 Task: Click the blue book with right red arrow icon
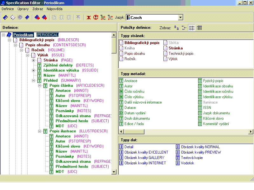tap(44, 17)
